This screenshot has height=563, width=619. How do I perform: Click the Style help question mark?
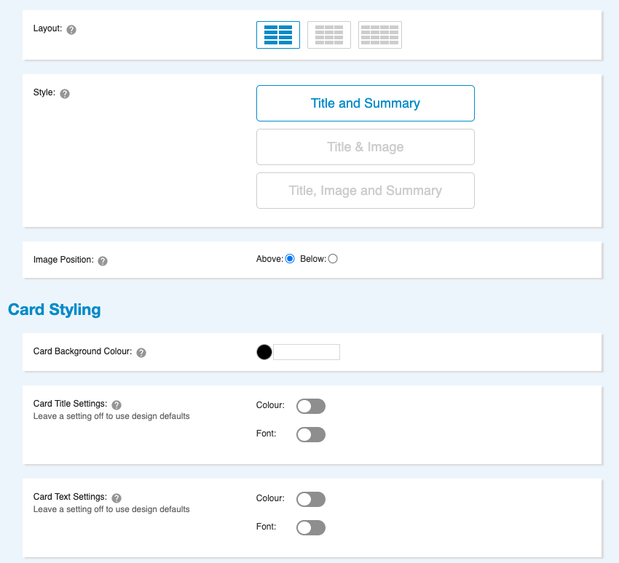(65, 94)
